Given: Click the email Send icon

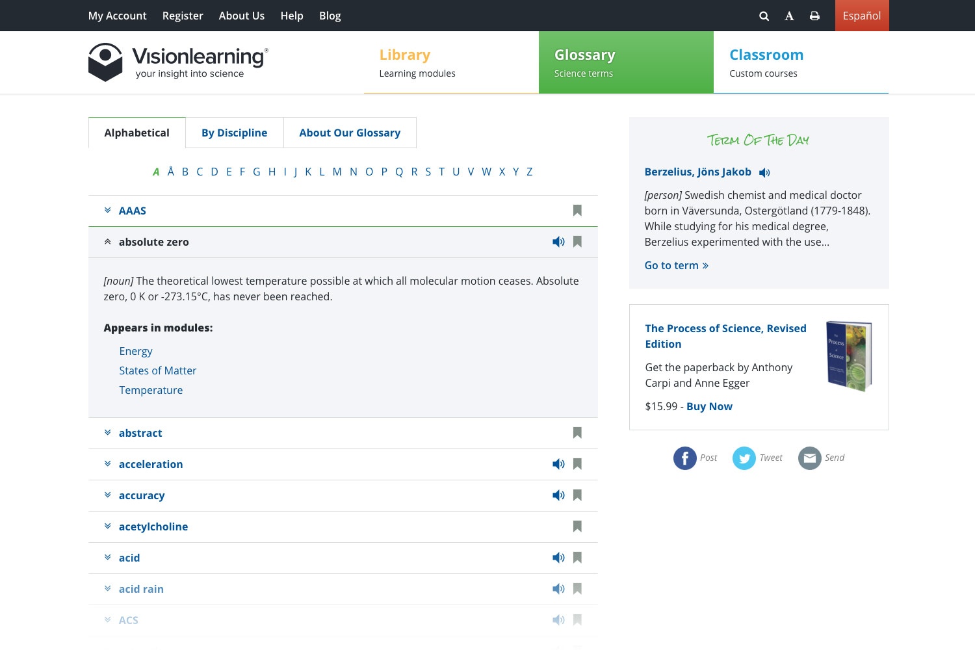Looking at the screenshot, I should tap(810, 458).
